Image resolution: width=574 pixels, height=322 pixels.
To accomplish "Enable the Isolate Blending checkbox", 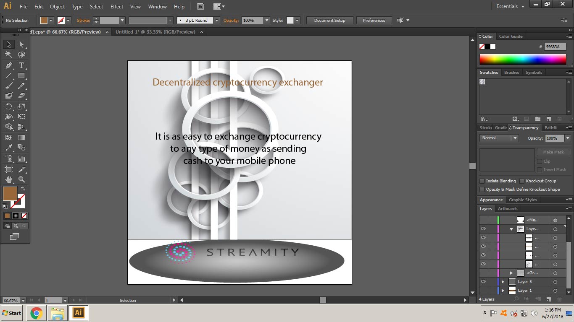I will pyautogui.click(x=482, y=181).
